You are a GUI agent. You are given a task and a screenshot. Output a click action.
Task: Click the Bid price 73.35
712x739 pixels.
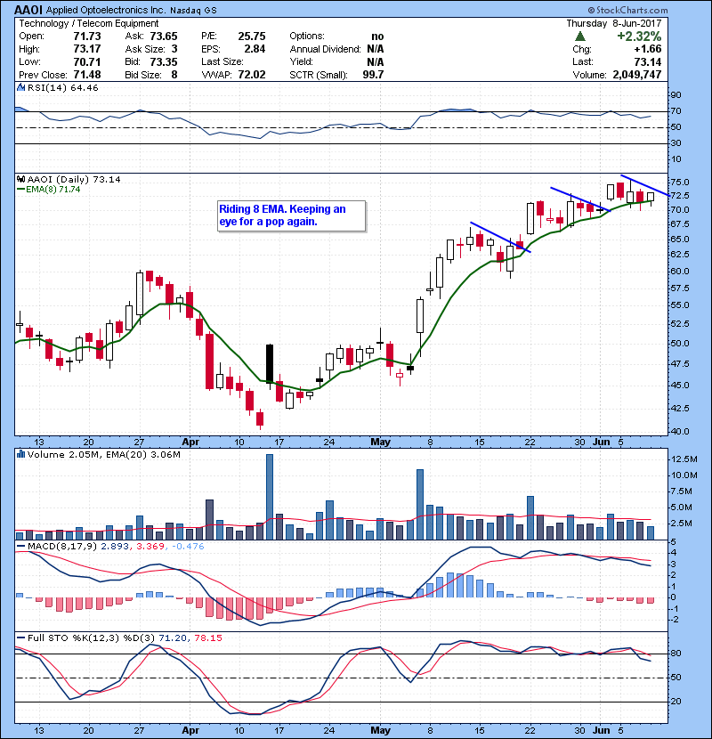pyautogui.click(x=164, y=61)
